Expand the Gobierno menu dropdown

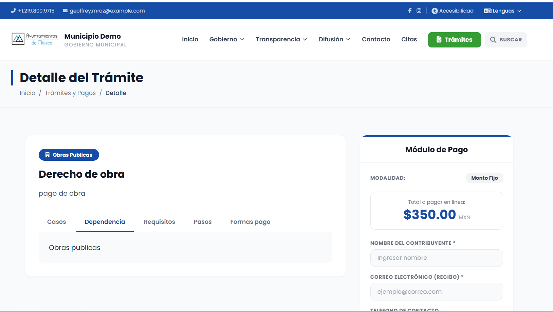point(226,39)
